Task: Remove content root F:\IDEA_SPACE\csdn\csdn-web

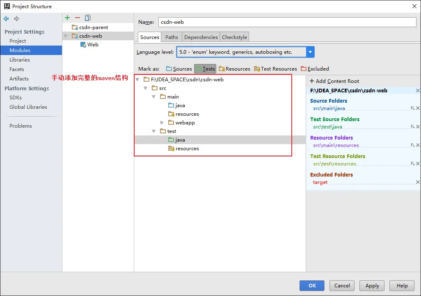Action: pos(418,90)
